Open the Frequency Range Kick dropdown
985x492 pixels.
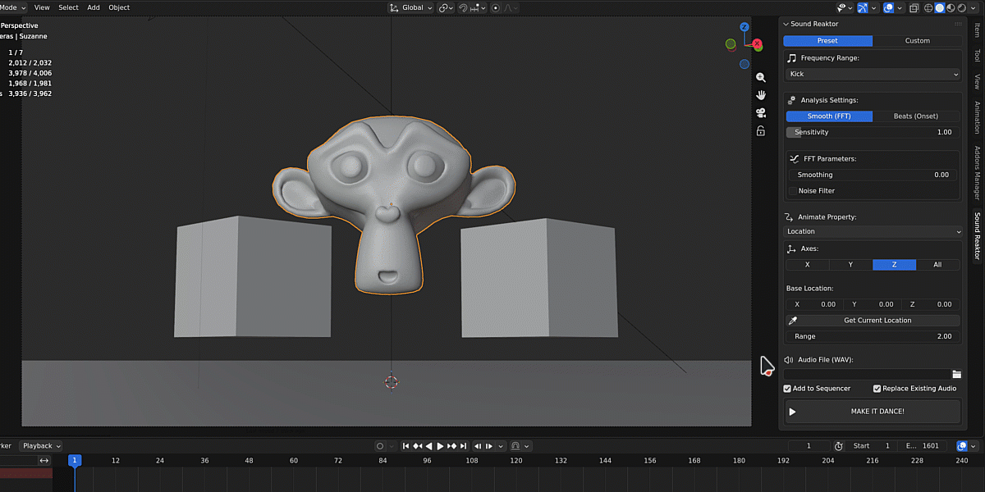coord(873,74)
